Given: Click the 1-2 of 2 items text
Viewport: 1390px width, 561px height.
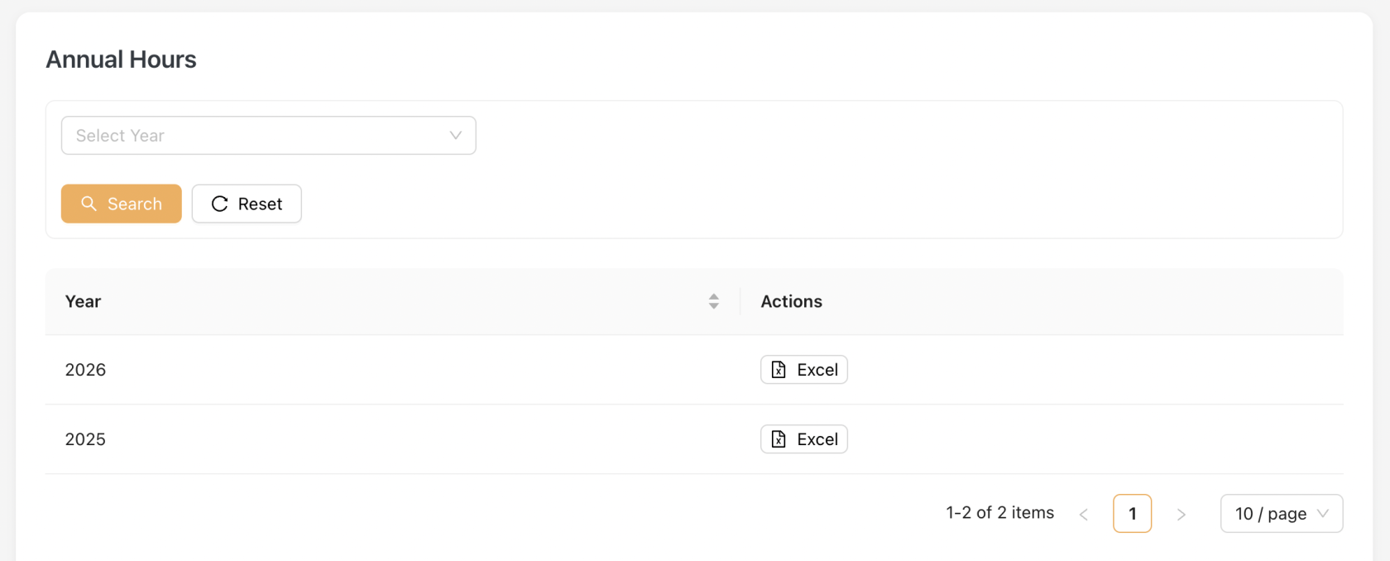Looking at the screenshot, I should coord(1000,513).
